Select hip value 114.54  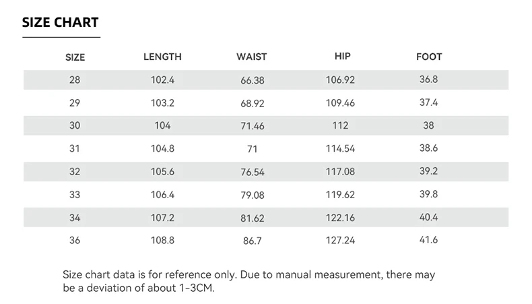point(340,148)
